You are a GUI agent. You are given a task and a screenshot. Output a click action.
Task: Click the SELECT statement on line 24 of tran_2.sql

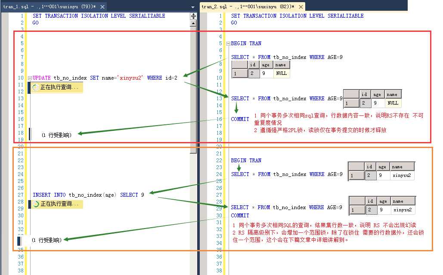pyautogui.click(x=287, y=174)
